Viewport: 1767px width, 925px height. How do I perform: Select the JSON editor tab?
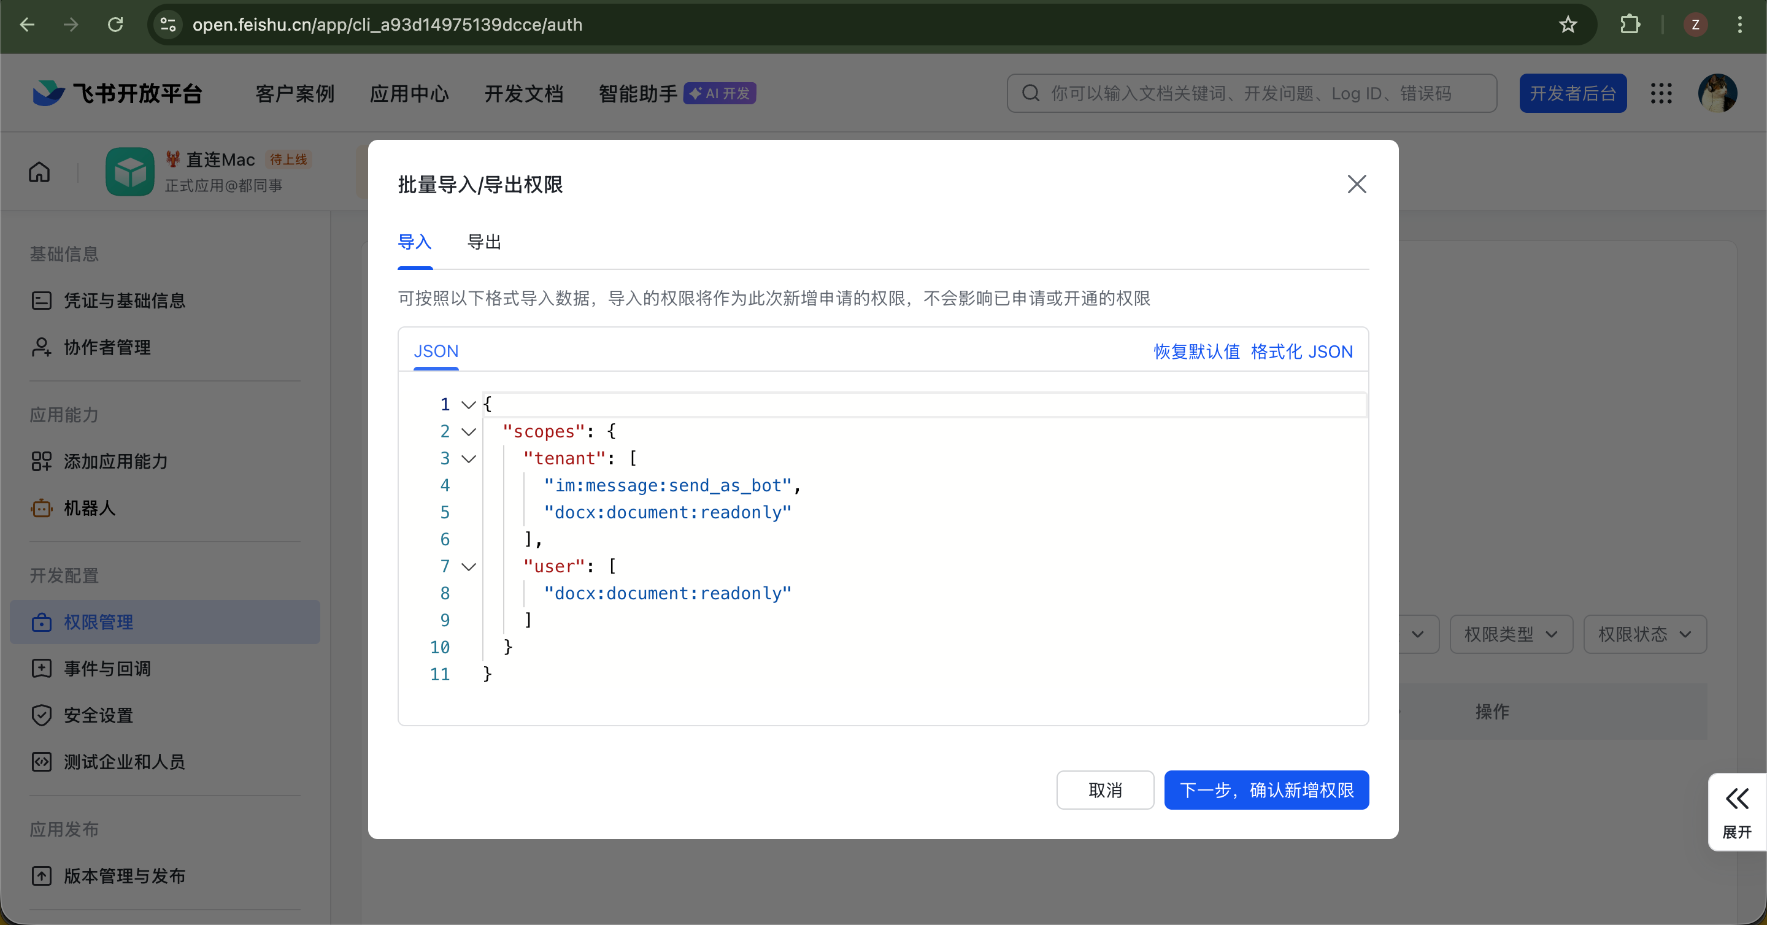(436, 351)
